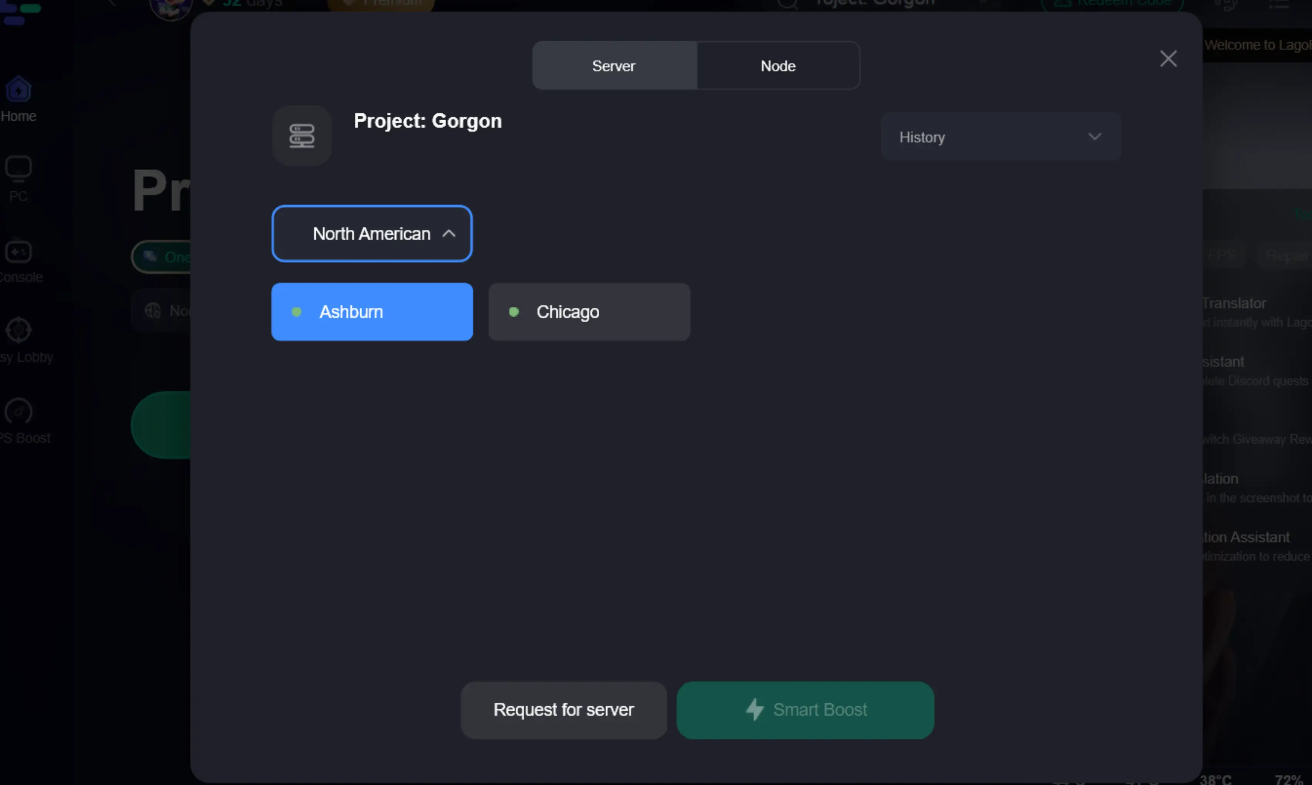The height and width of the screenshot is (785, 1312).
Task: Click the Project: Gorgon title text
Action: point(427,121)
